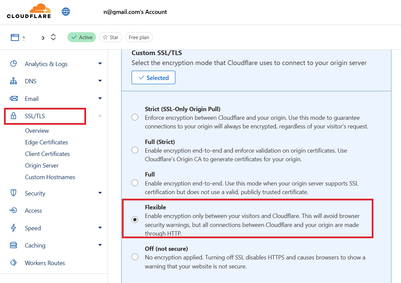Expand the Speed dropdown arrow
The height and width of the screenshot is (283, 401).
coord(100,228)
